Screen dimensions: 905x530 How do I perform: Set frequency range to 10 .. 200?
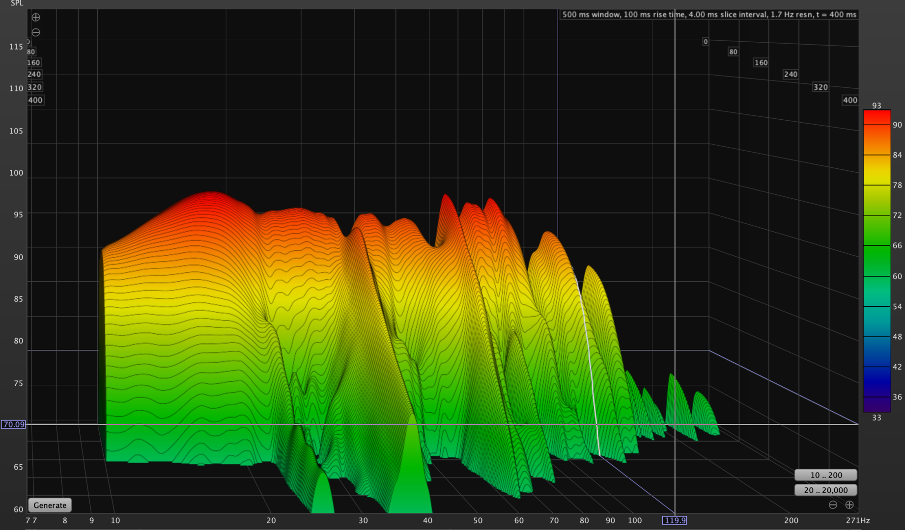pyautogui.click(x=825, y=475)
